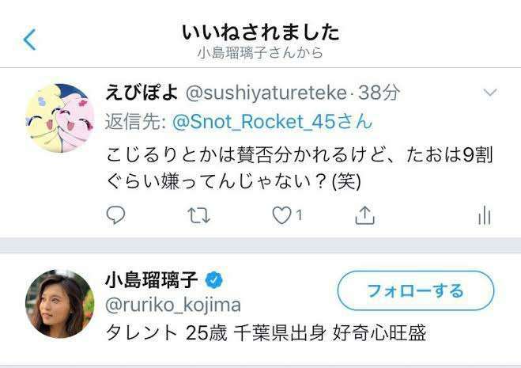Tap the フォローする button
The image size is (521, 368).
416,290
